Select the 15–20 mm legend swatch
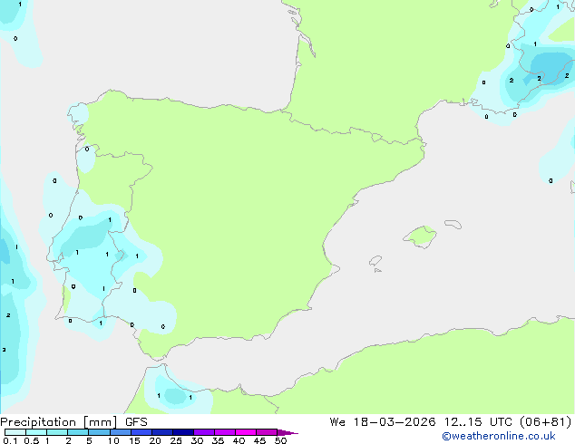Image resolution: width=575 pixels, height=444 pixels. pos(141,432)
